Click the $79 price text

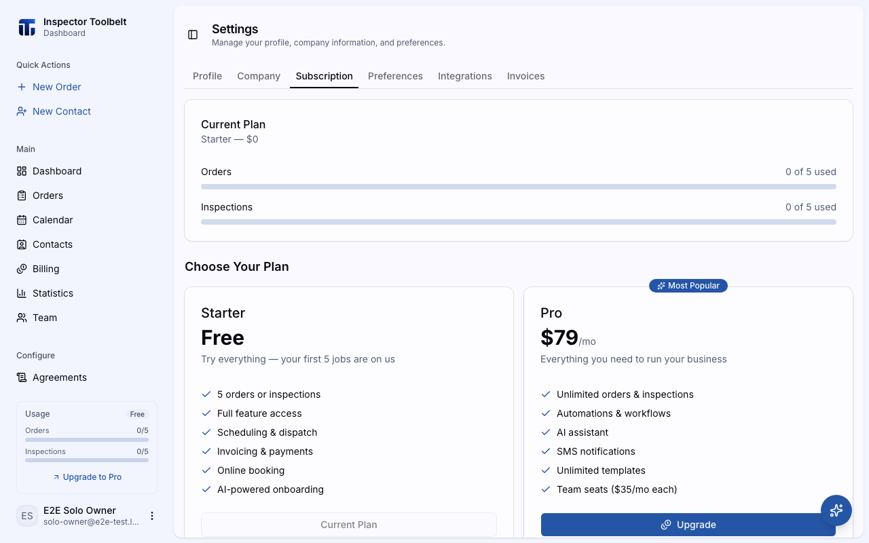559,337
